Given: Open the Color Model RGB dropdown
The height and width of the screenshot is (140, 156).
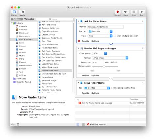Looking at the screenshot, I should click(x=100, y=53).
